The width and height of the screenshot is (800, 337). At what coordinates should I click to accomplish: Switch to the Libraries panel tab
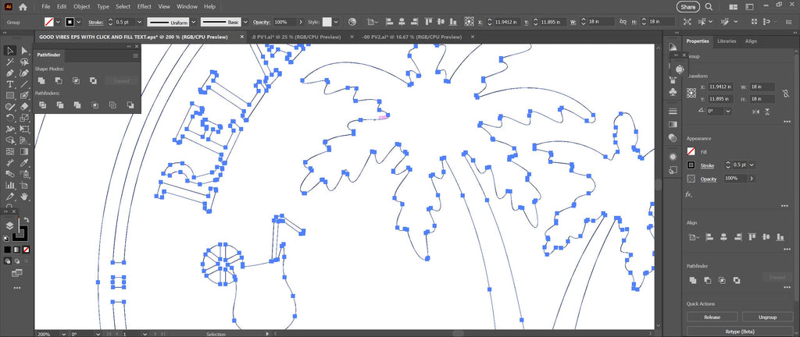(726, 41)
